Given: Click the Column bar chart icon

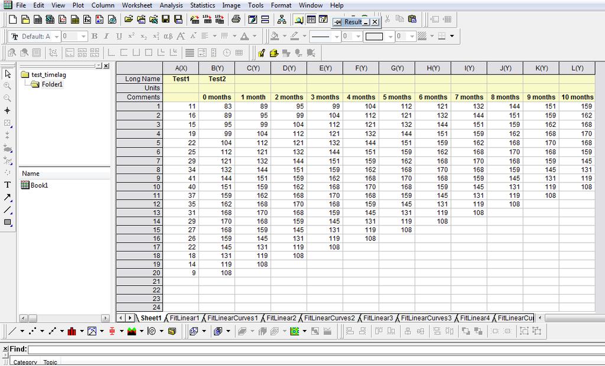Looking at the screenshot, I should [71, 331].
